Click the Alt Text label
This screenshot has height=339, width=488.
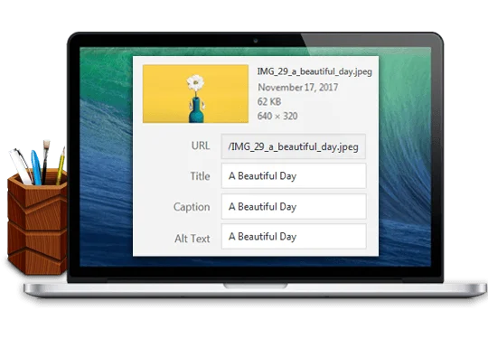click(192, 239)
